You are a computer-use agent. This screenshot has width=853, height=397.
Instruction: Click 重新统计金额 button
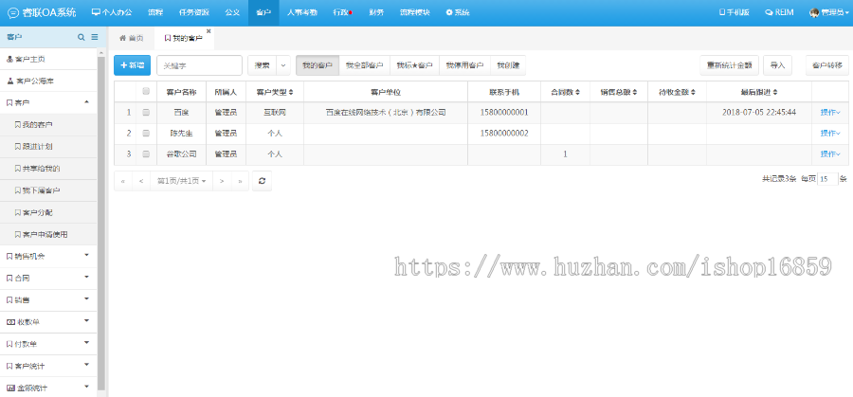coord(729,65)
